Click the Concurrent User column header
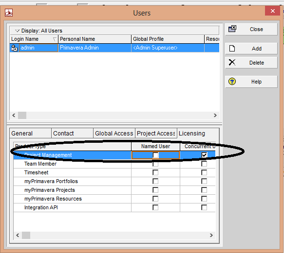Viewport: 284px width, 253px height. point(198,146)
